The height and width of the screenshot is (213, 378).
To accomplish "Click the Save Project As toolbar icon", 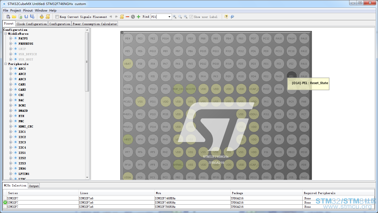I will [x=32, y=17].
